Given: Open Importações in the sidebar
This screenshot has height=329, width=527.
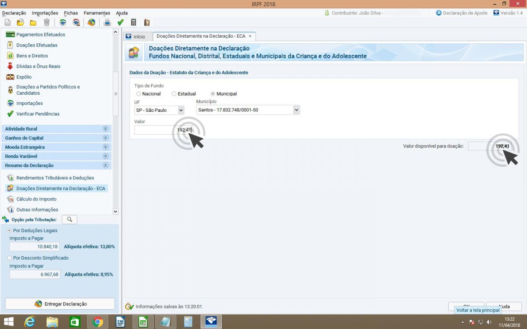Looking at the screenshot, I should [x=29, y=103].
